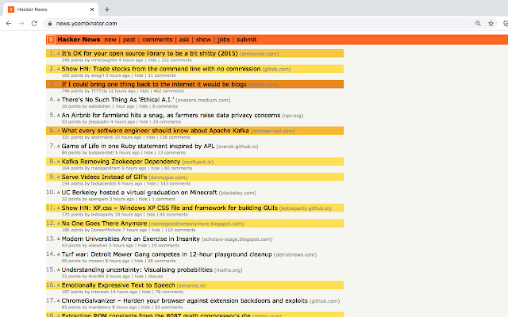
Task: Click the lock icon beside the URL
Action: pyautogui.click(x=49, y=23)
